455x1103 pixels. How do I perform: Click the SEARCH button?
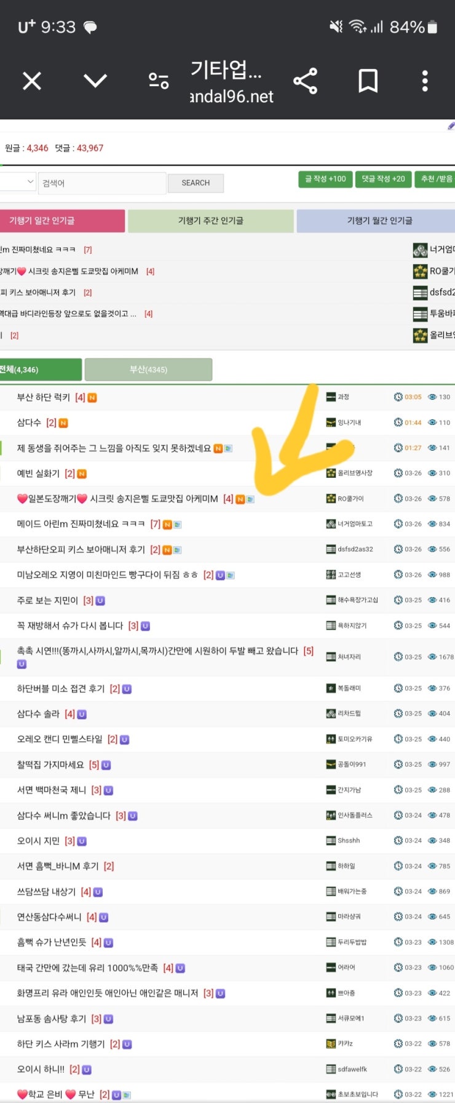196,183
